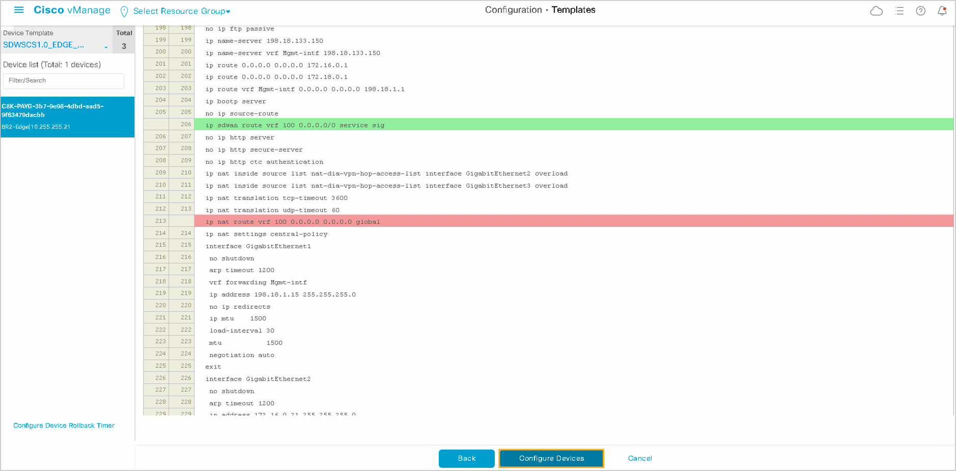Click line 'vrf forwarding Mgmt-intf'
The width and height of the screenshot is (956, 471).
[x=258, y=282]
